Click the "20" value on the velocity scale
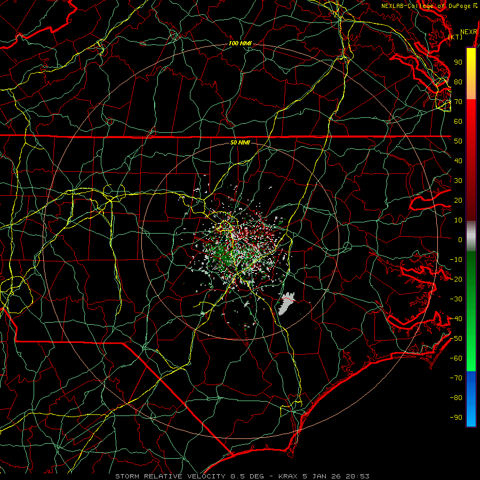Screen dimensions: 480x480 click(x=458, y=201)
